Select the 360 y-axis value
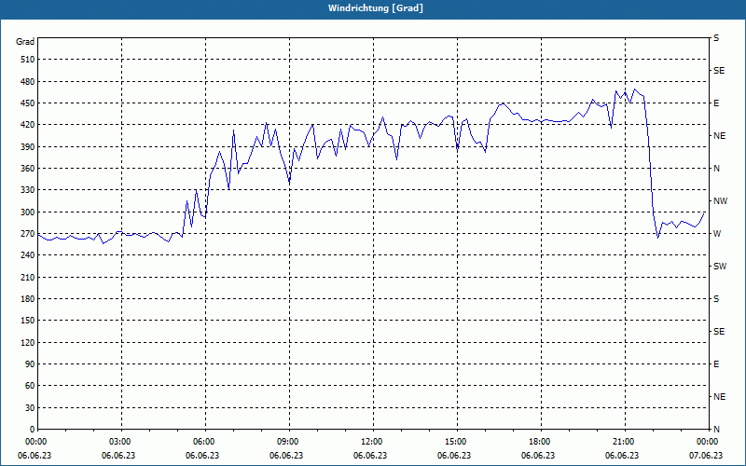The height and width of the screenshot is (466, 746). click(28, 169)
